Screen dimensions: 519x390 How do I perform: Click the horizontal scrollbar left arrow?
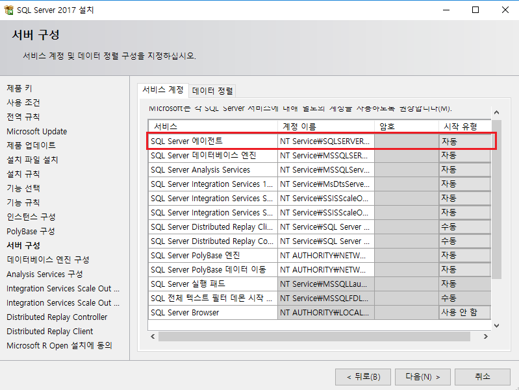[x=153, y=336]
